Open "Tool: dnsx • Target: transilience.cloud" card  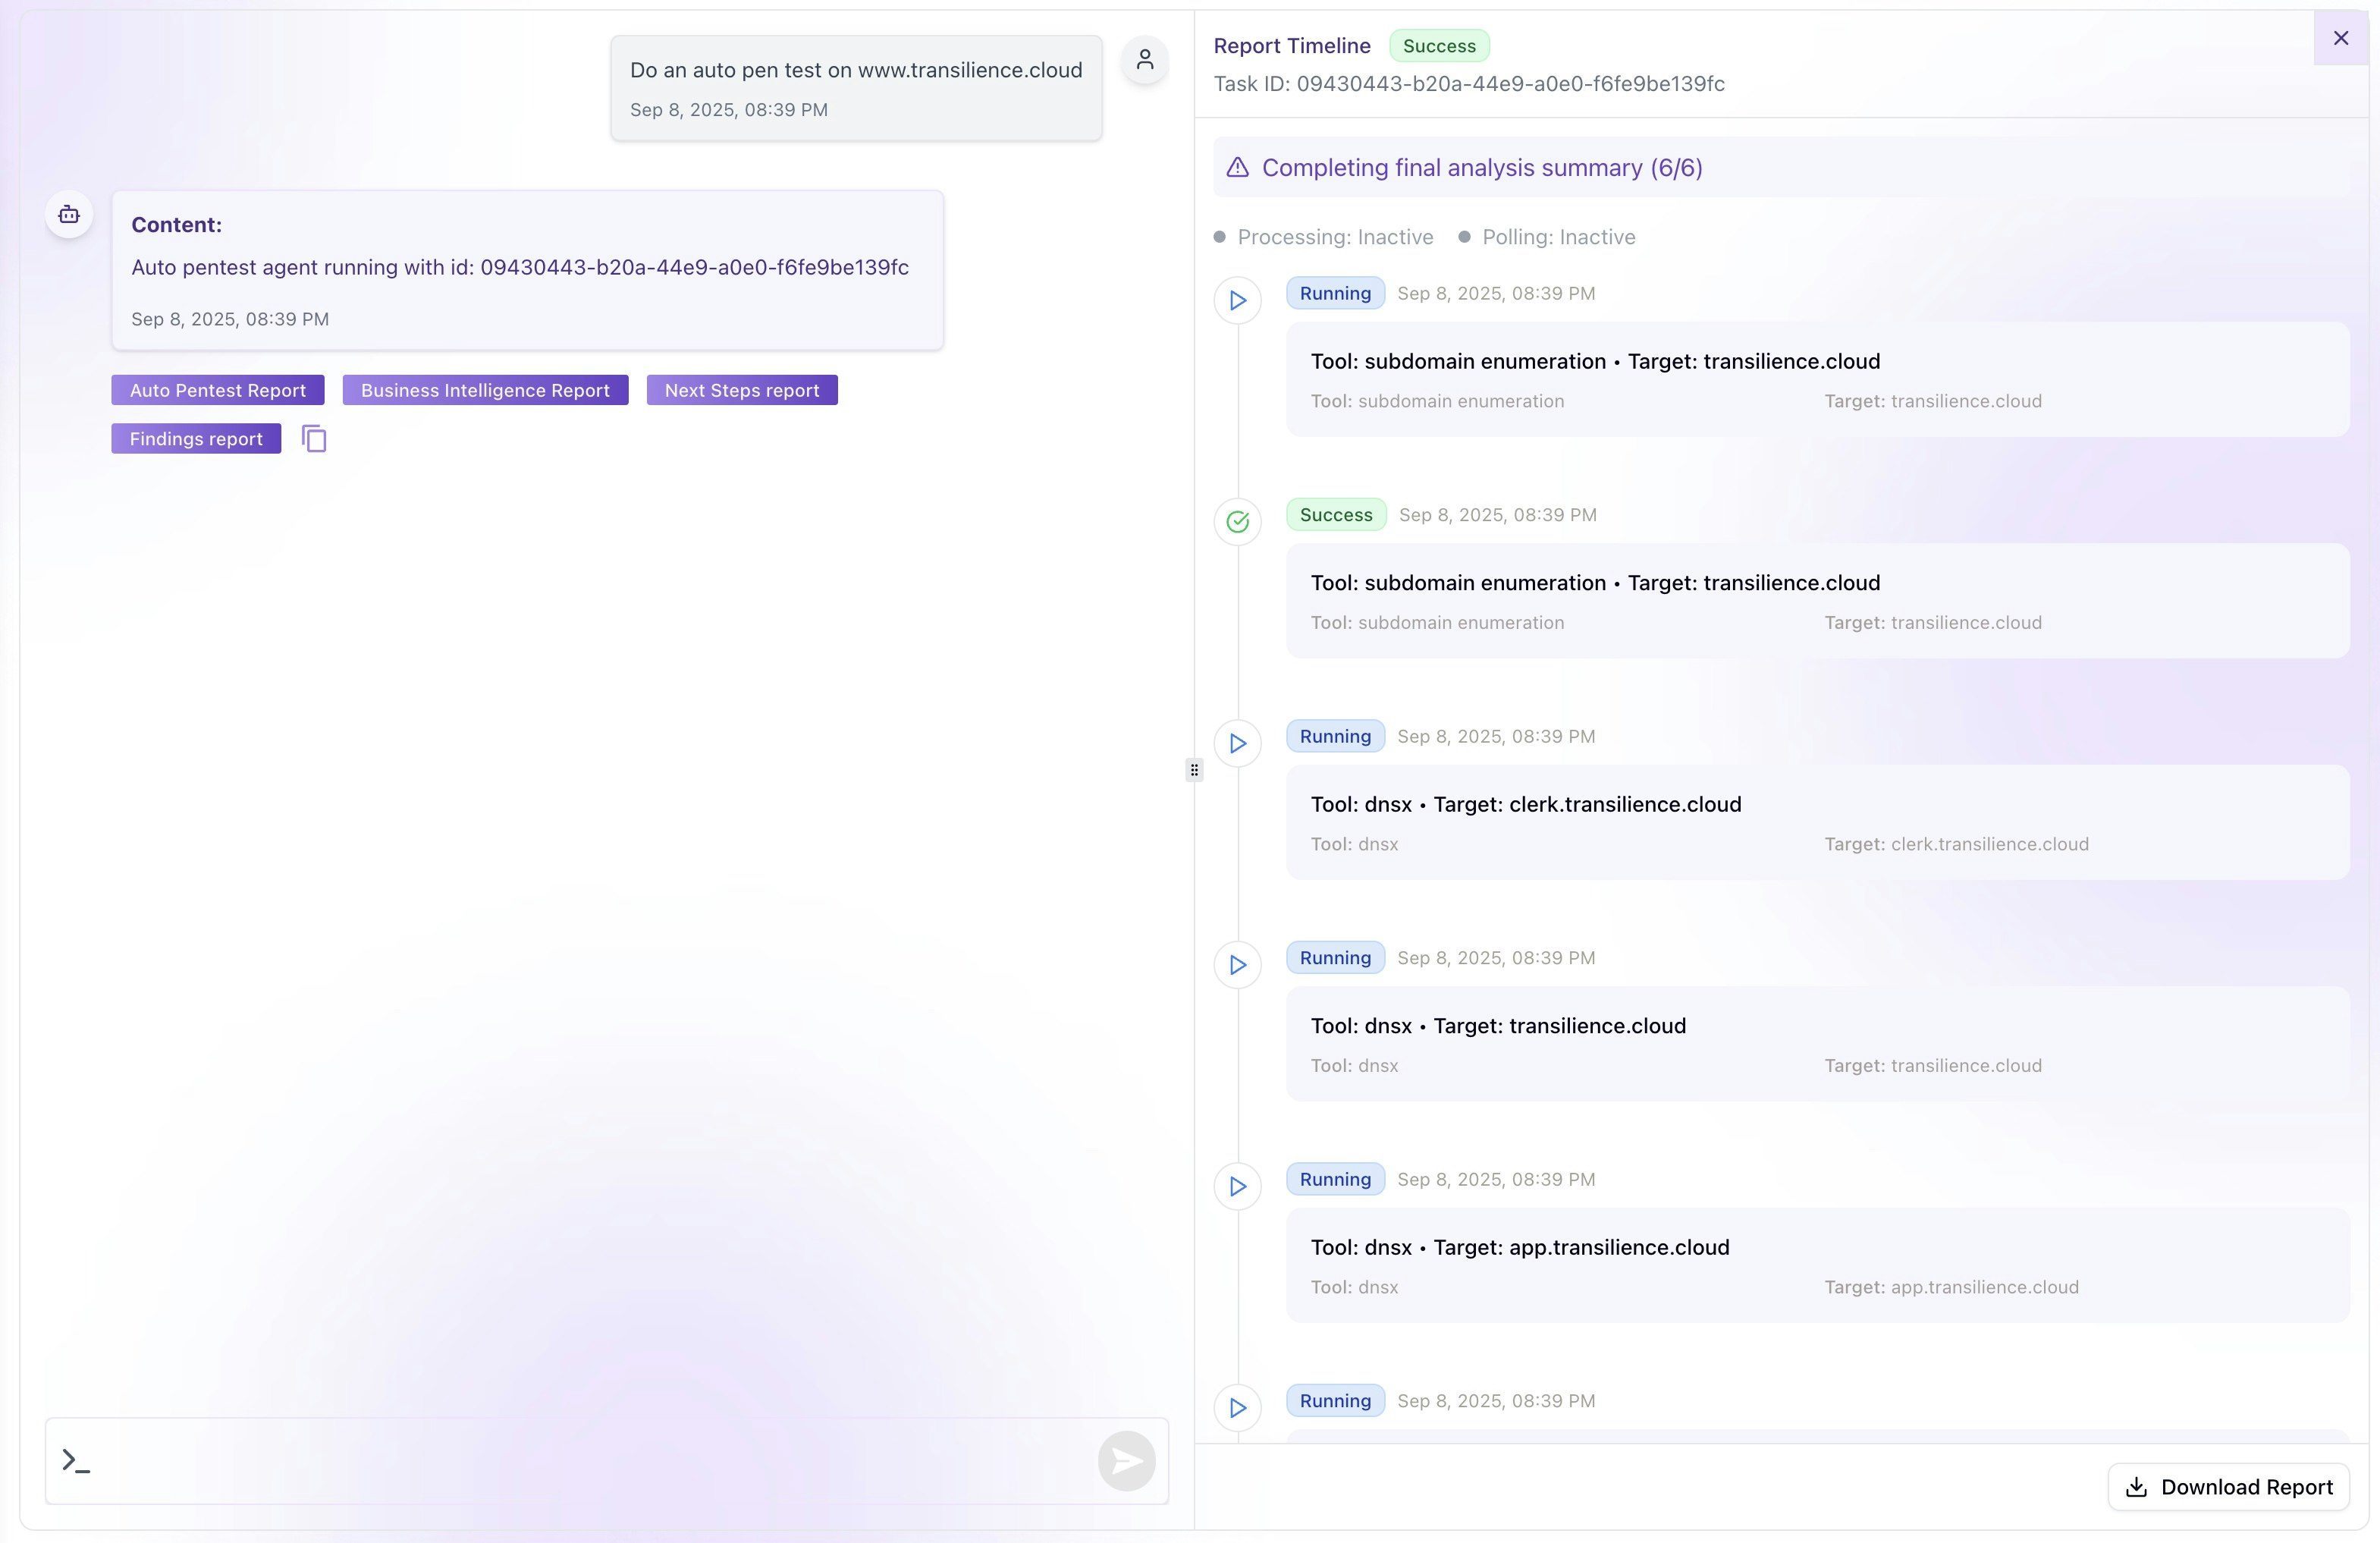pos(1498,1026)
